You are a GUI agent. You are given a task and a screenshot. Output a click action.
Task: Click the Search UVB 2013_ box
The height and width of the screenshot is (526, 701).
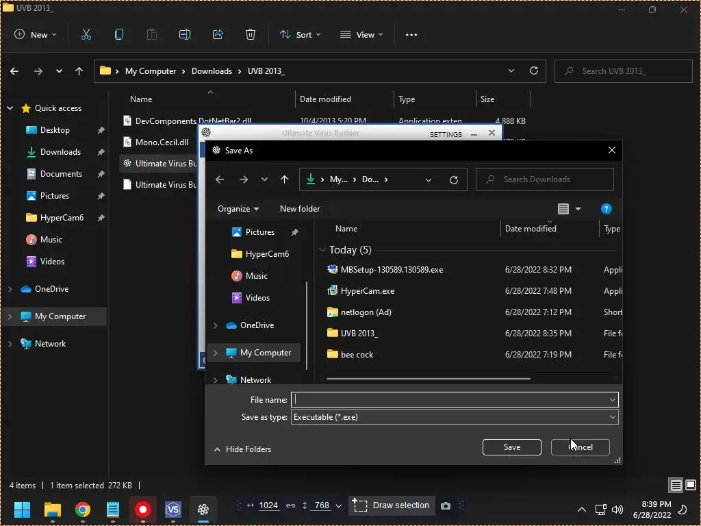[x=623, y=71]
